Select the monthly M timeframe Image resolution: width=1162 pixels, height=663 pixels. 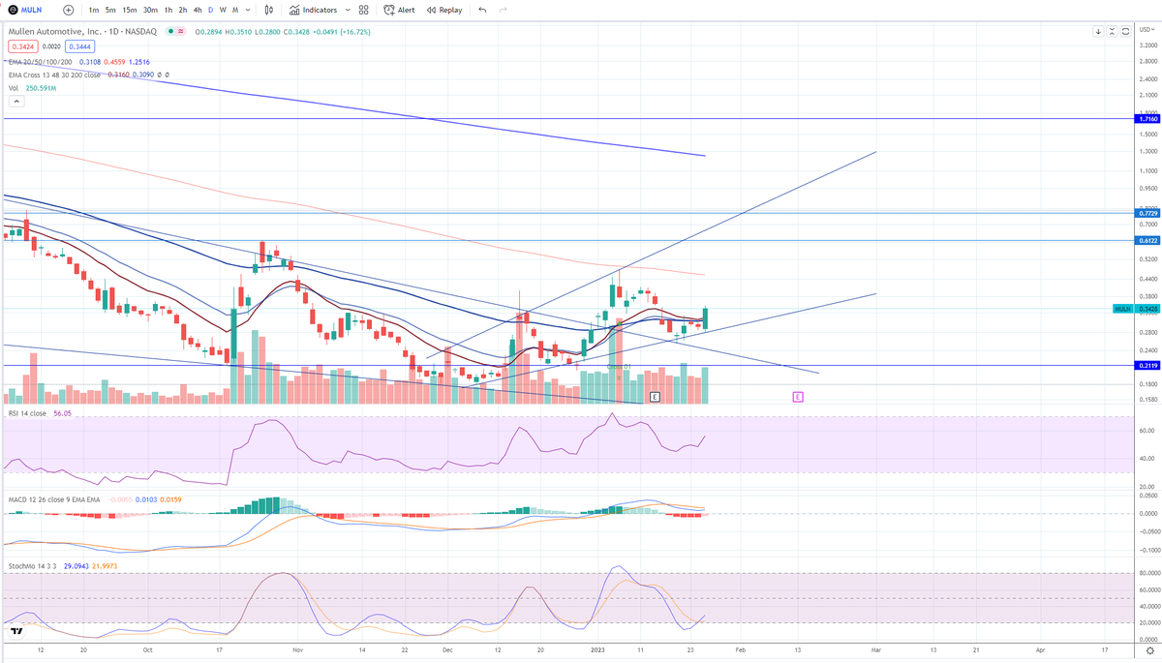click(x=235, y=10)
